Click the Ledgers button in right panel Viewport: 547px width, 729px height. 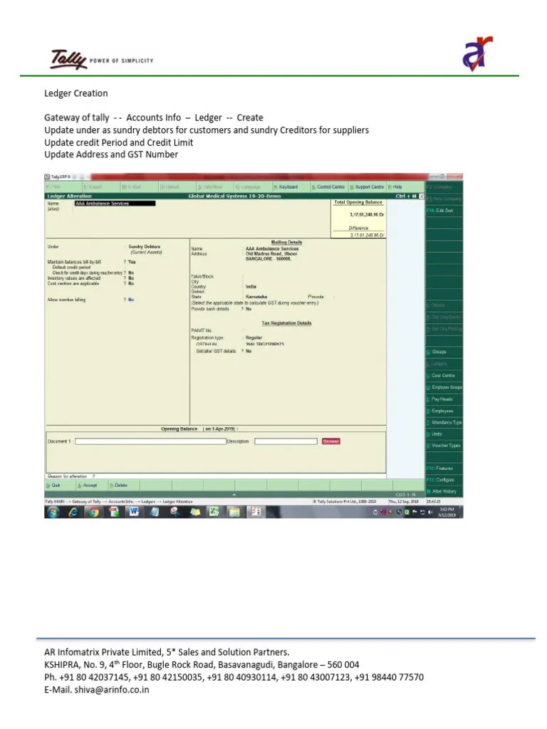(444, 364)
